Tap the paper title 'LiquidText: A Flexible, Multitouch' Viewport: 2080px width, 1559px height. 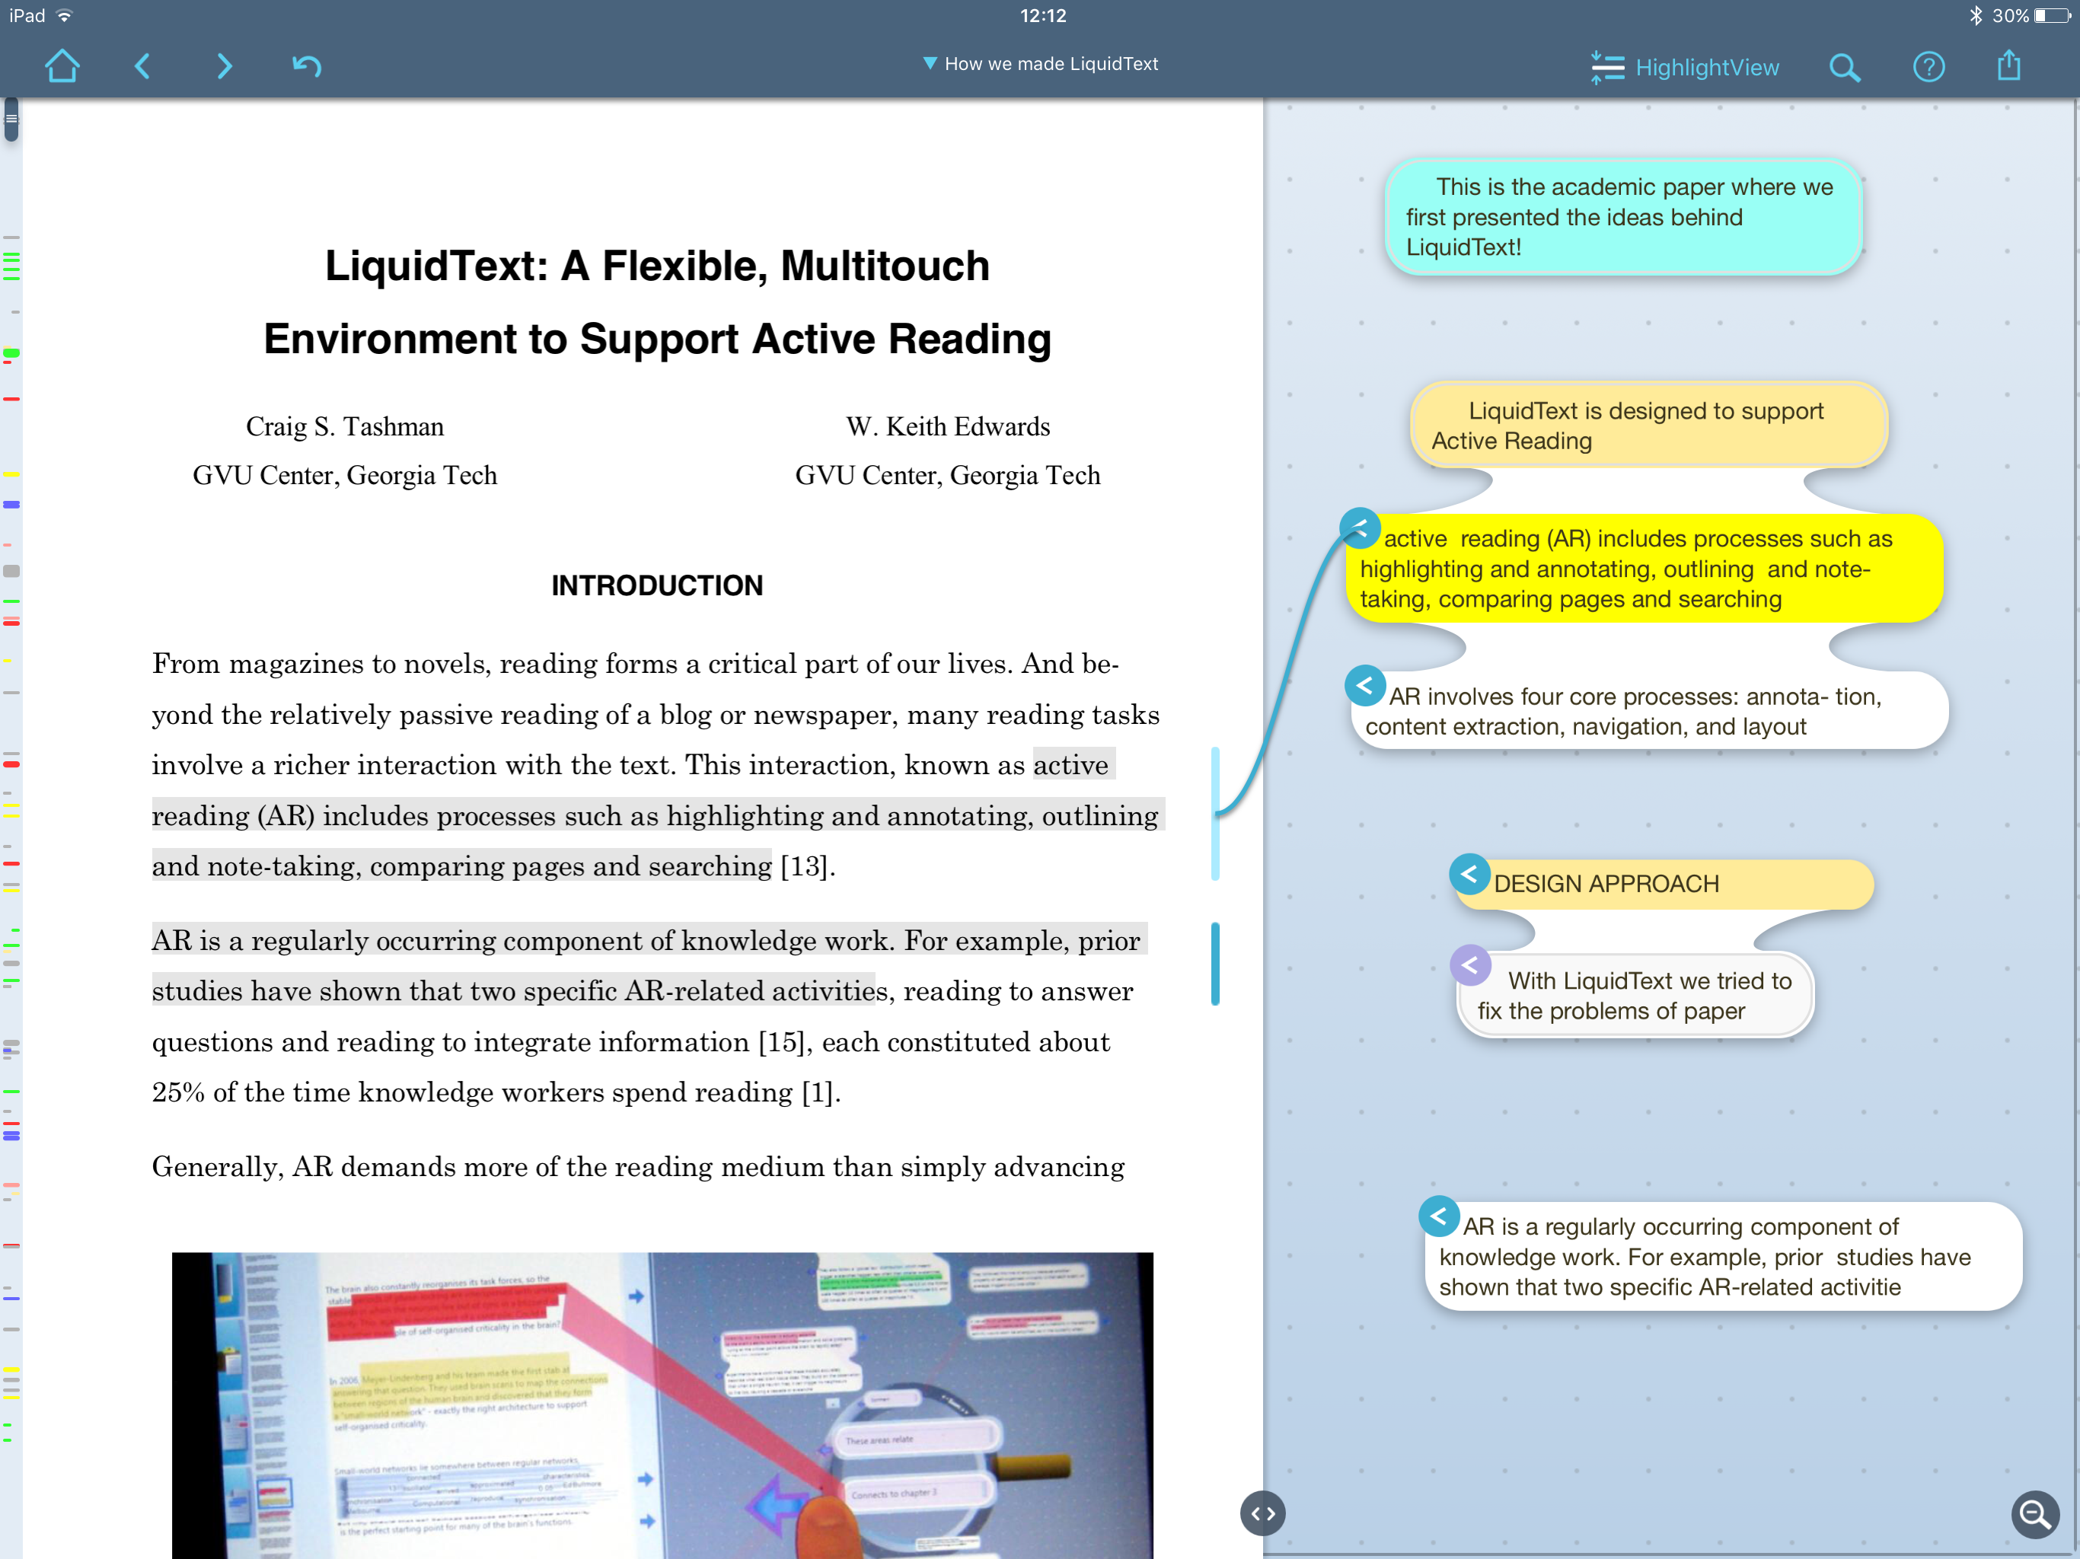[657, 266]
